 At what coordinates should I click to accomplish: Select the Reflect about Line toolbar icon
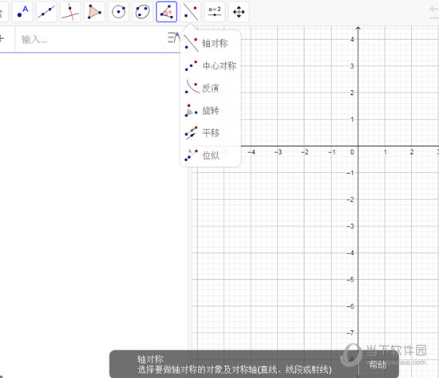[191, 12]
